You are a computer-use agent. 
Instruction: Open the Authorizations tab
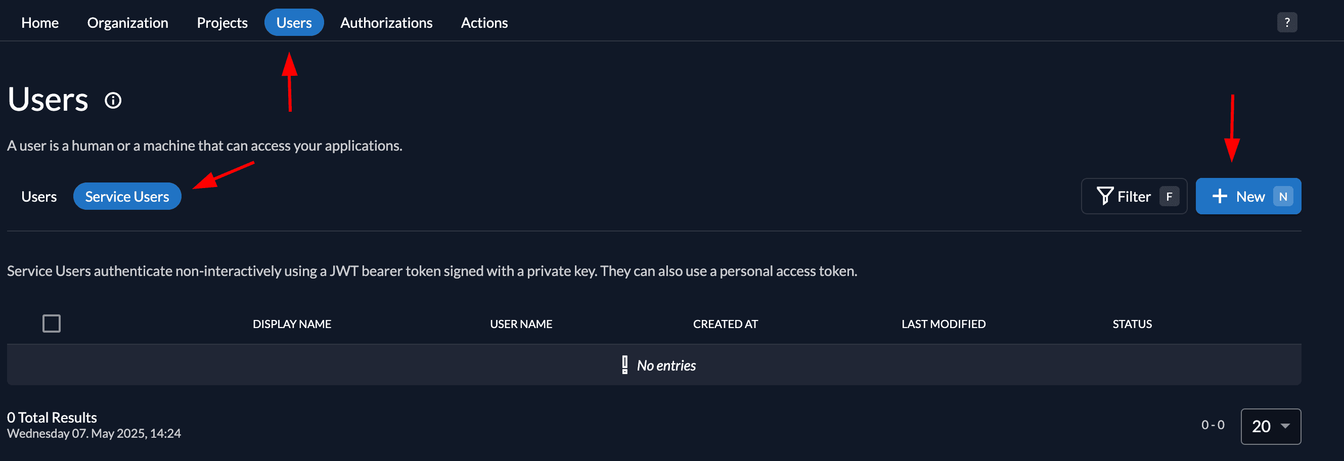386,23
